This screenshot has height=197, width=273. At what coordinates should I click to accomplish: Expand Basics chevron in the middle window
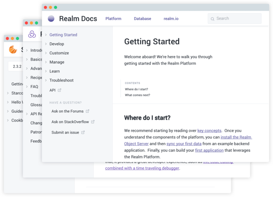click(27, 59)
